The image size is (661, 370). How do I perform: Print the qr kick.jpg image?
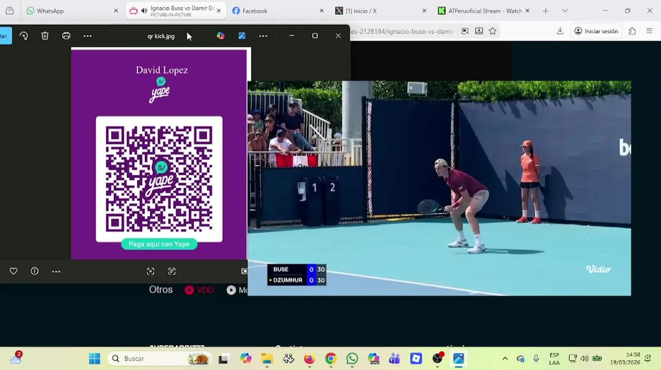pos(66,36)
